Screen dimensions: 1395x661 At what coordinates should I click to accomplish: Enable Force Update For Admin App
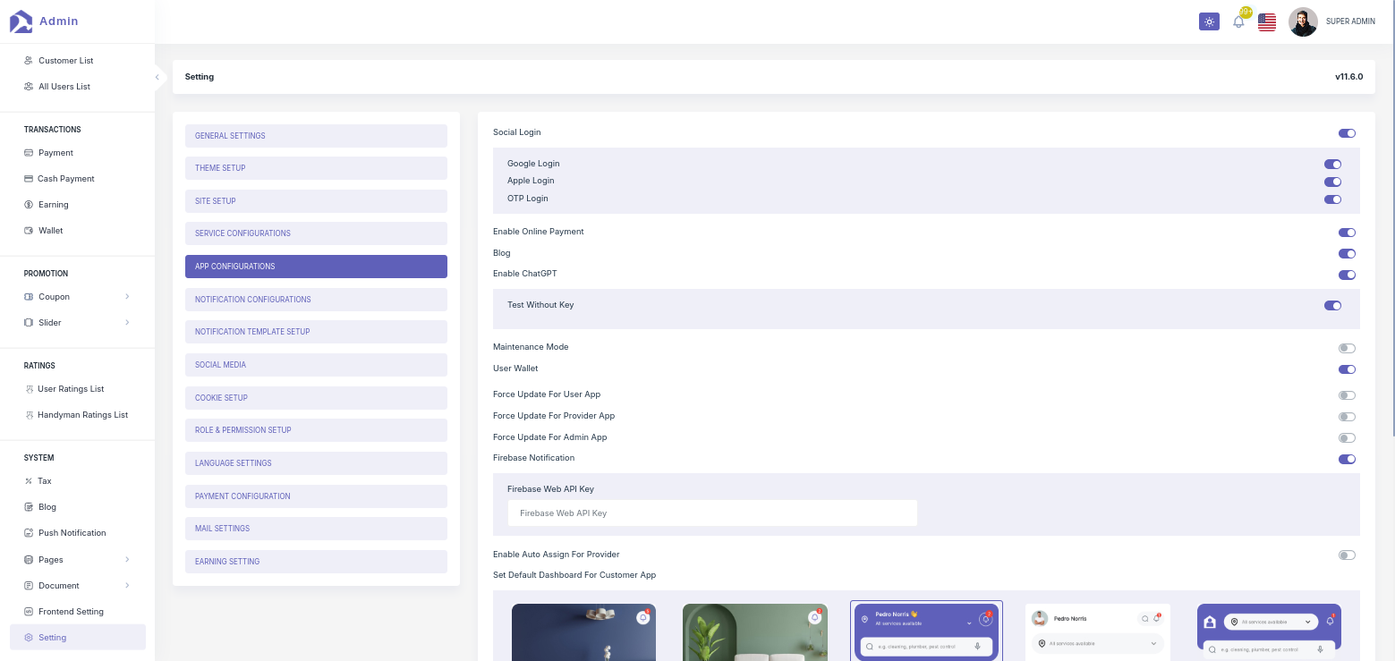click(x=1347, y=438)
